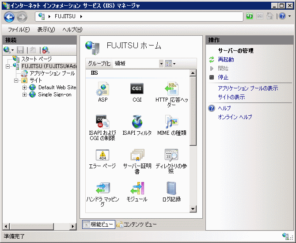Image resolution: width=296 pixels, height=243 pixels.
Task: Open ハンドラ マッピング feature
Action: pos(102,194)
